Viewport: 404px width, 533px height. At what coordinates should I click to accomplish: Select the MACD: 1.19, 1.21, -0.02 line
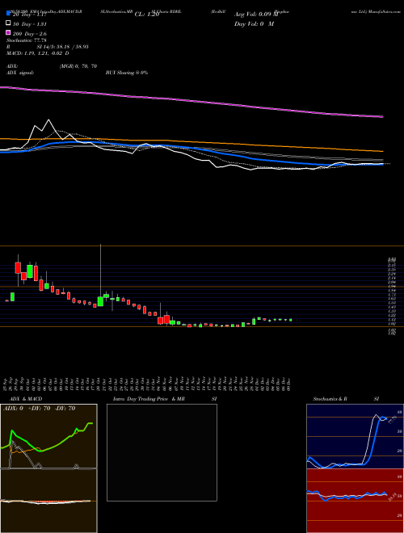point(38,53)
